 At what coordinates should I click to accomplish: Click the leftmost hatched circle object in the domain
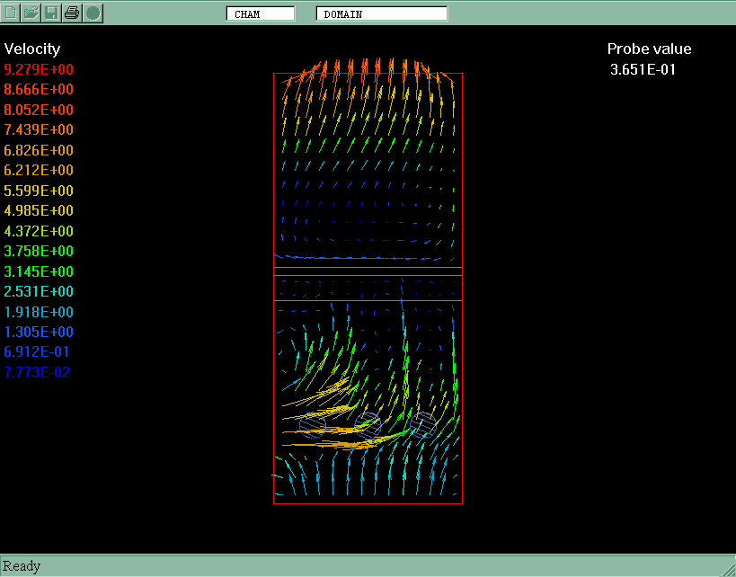[x=313, y=424]
